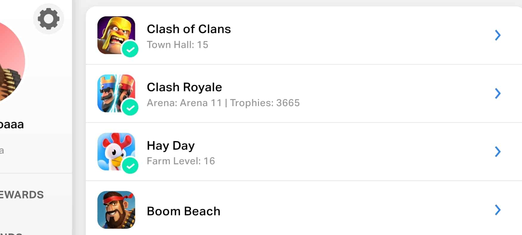Click the Arena 11 trophies subtitle
Viewport: 522px width, 235px height.
[x=223, y=103]
